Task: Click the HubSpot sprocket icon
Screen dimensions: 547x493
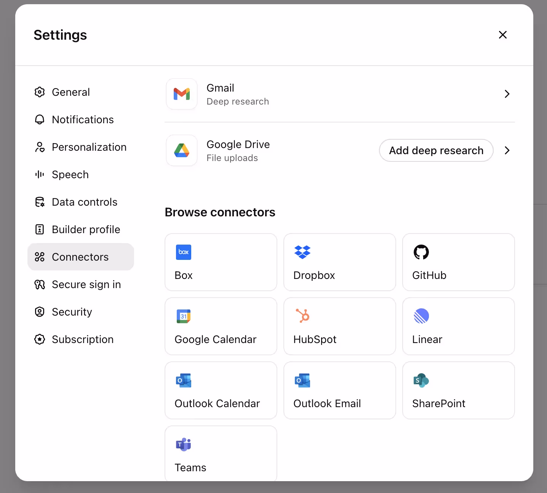Action: 302,316
